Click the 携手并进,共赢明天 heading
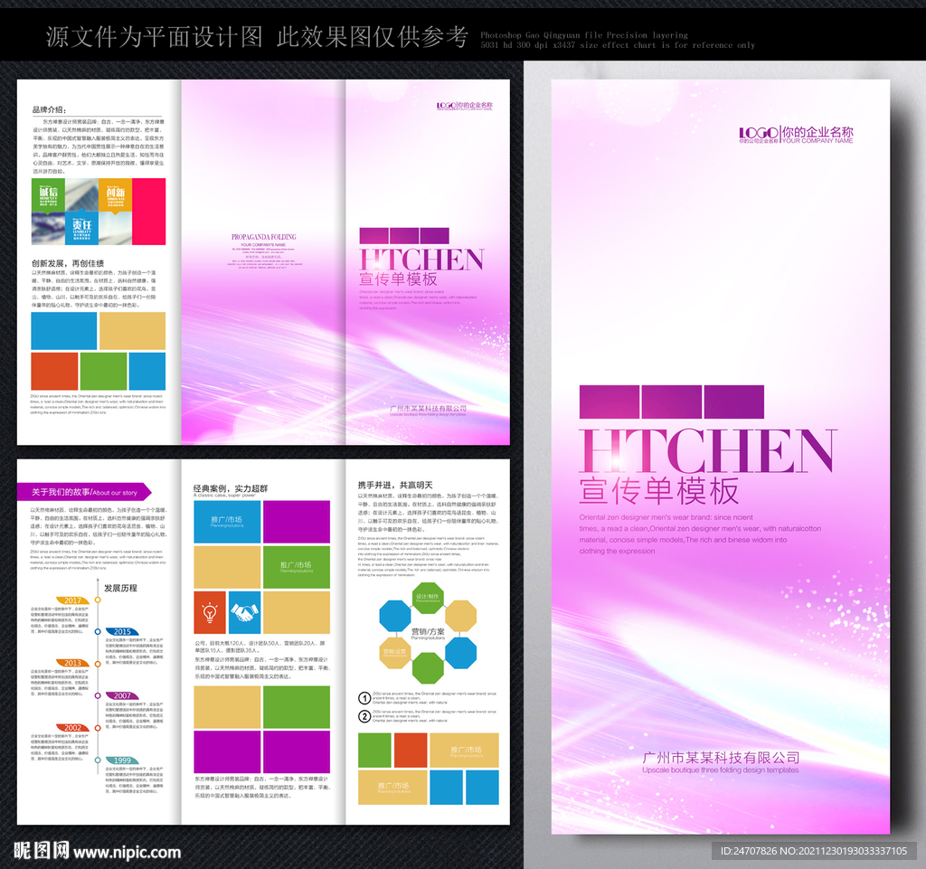The image size is (926, 869). 395,485
